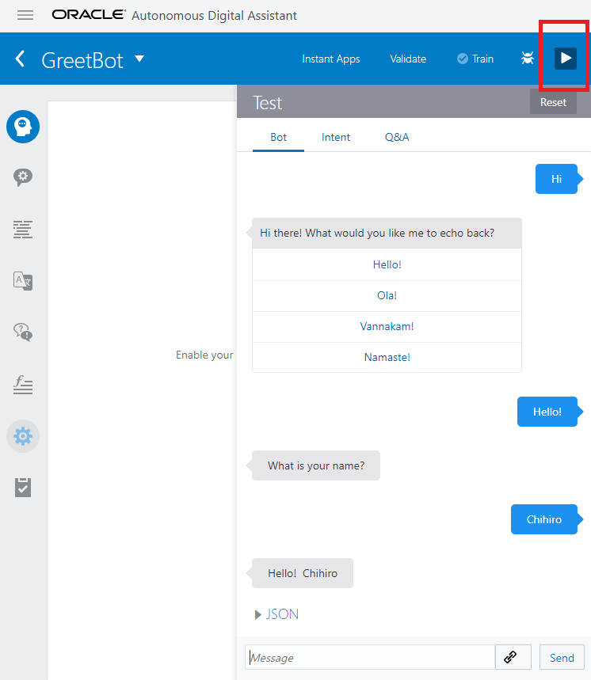Screen dimensions: 591x680
Task: Switch to the Intent tab
Action: (x=336, y=138)
